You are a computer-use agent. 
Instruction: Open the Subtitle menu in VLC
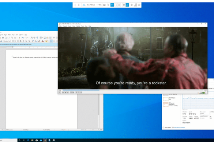point(78,26)
